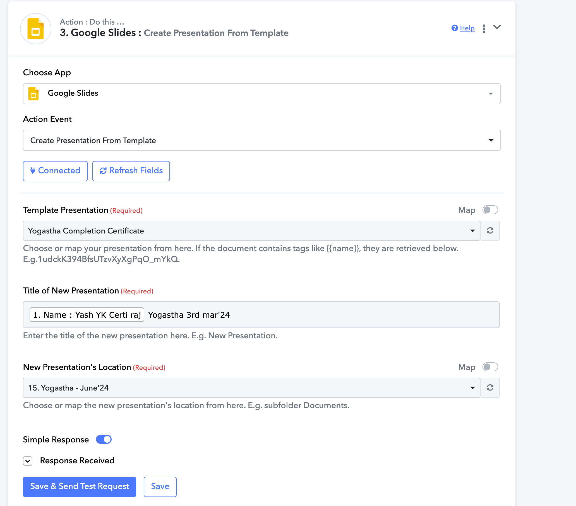Viewport: 576px width, 506px height.
Task: Click the Save button
Action: tap(160, 486)
